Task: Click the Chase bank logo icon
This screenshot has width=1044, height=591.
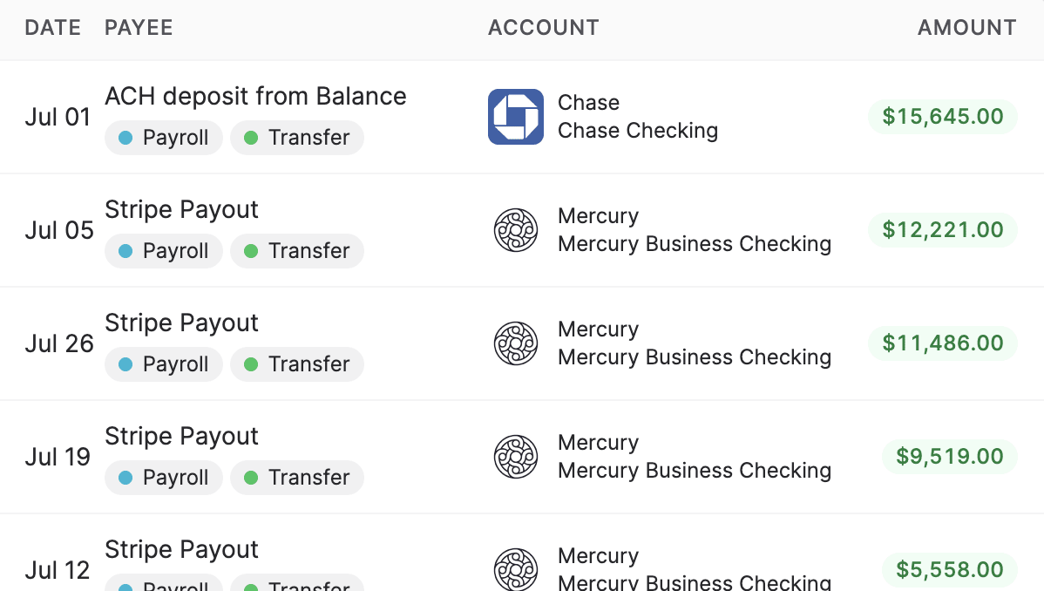Action: [x=515, y=116]
